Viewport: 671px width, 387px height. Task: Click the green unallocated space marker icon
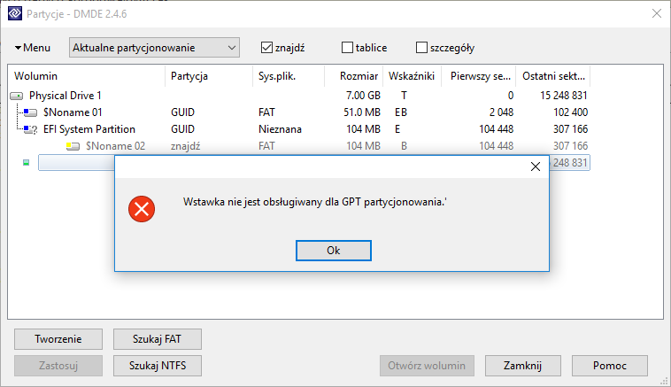coord(26,163)
